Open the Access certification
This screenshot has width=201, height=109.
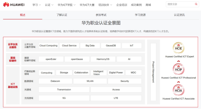116,90
